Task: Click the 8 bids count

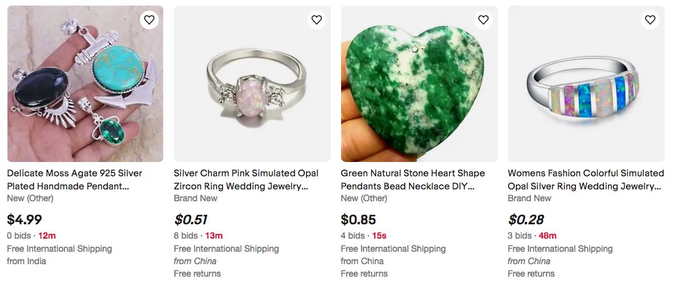Action: [186, 236]
